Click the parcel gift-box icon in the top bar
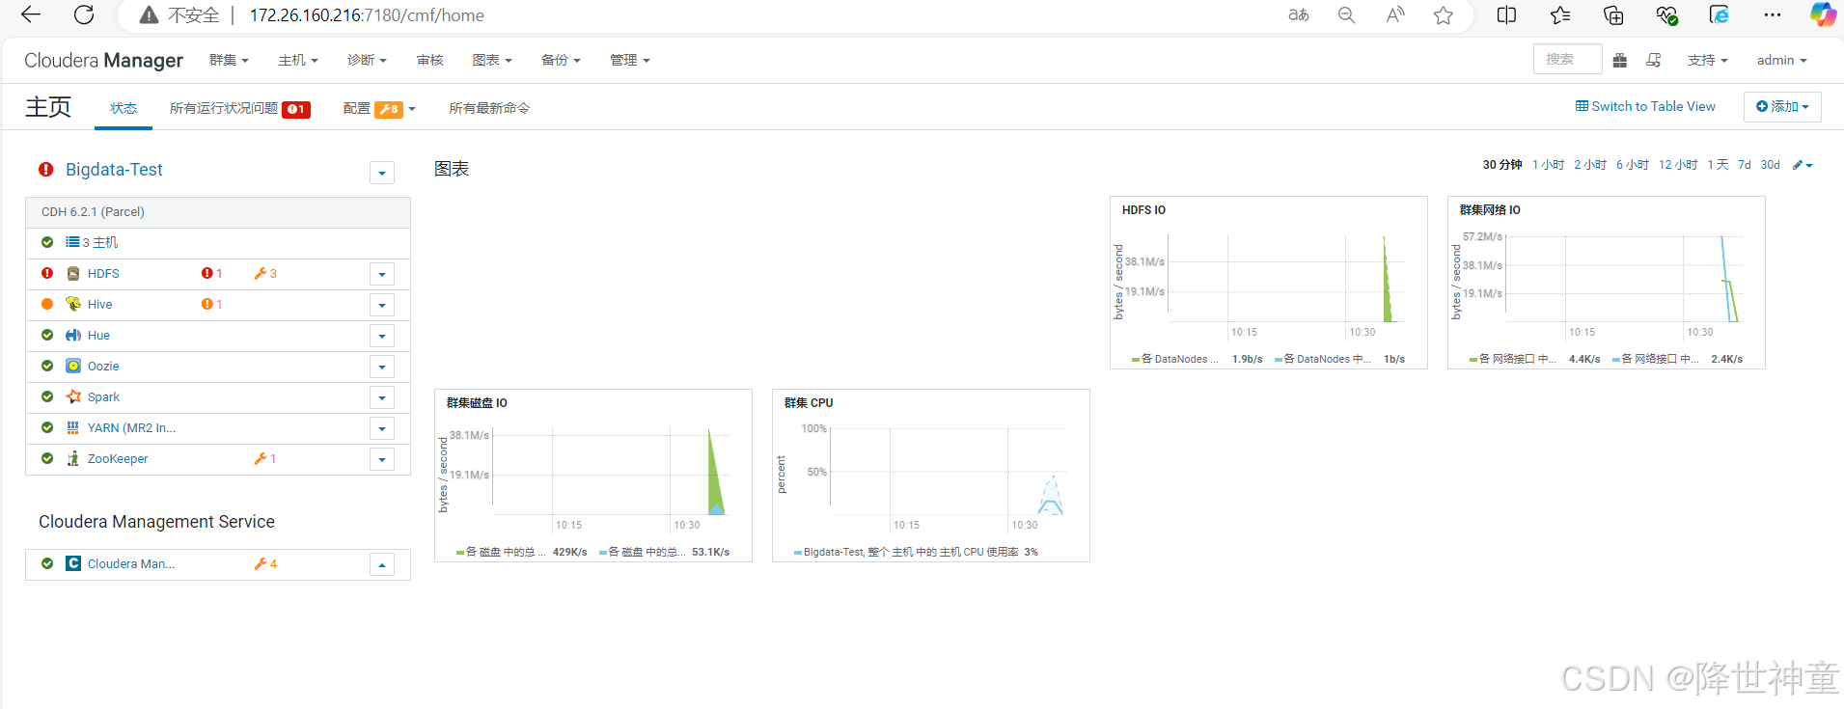The height and width of the screenshot is (709, 1844). (x=1620, y=60)
